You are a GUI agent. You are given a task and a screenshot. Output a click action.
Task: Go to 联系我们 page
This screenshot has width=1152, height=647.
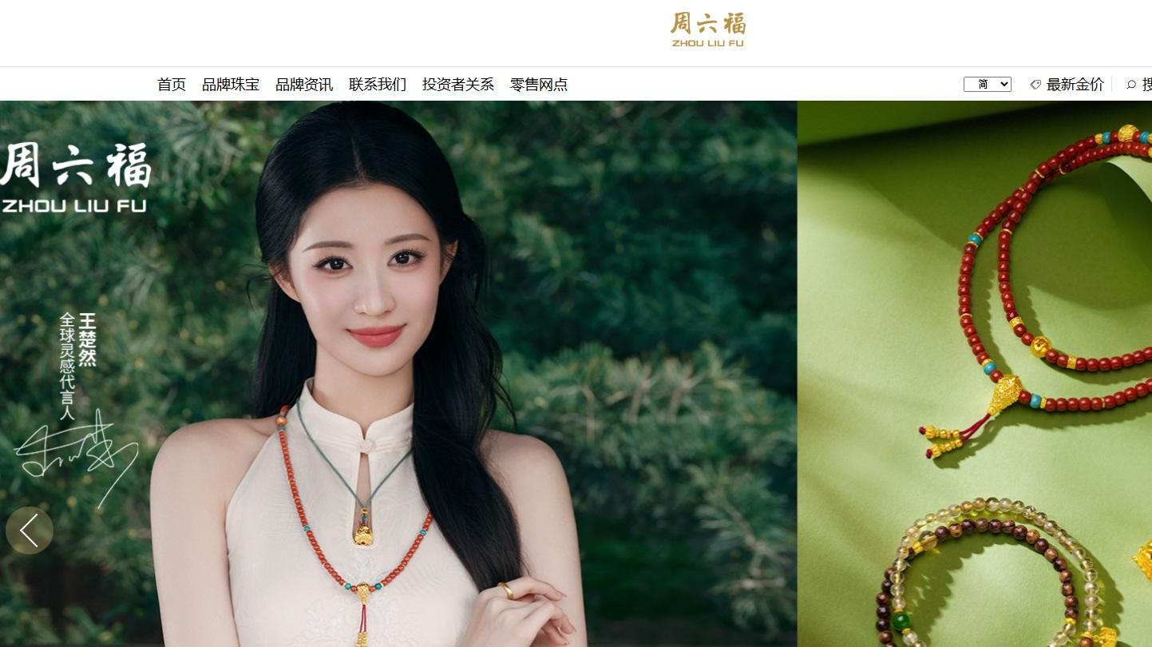click(378, 85)
